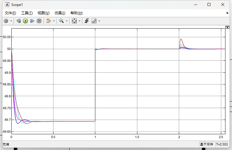Click the scale axes limits icon
Image resolution: width=232 pixels, height=150 pixels.
point(74,21)
